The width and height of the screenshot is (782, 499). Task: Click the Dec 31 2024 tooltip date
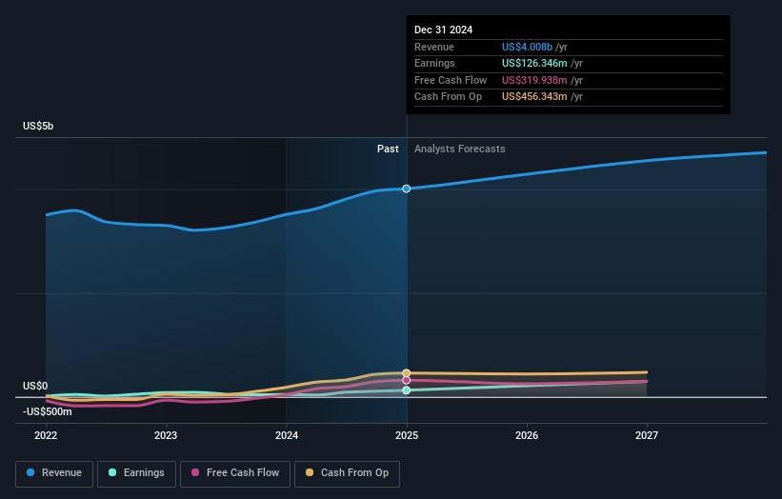(443, 30)
